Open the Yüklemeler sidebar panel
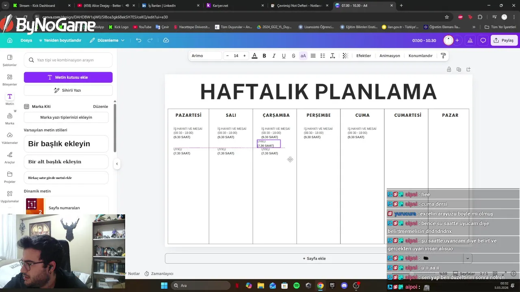 click(x=10, y=138)
